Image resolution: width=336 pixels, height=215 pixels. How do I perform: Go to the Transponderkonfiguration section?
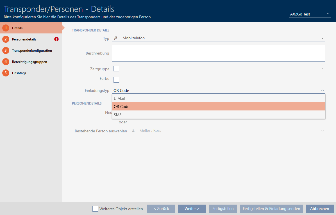click(x=32, y=51)
